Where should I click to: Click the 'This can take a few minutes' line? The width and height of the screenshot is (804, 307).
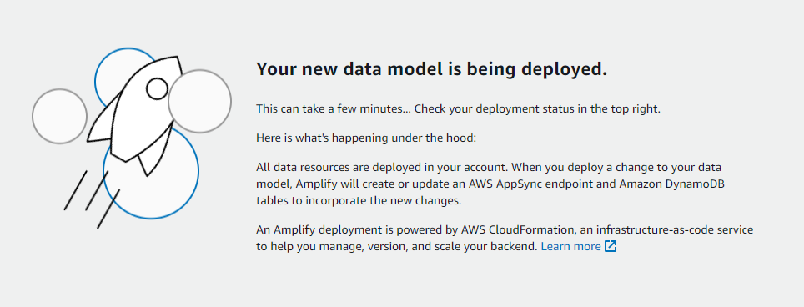pos(458,109)
